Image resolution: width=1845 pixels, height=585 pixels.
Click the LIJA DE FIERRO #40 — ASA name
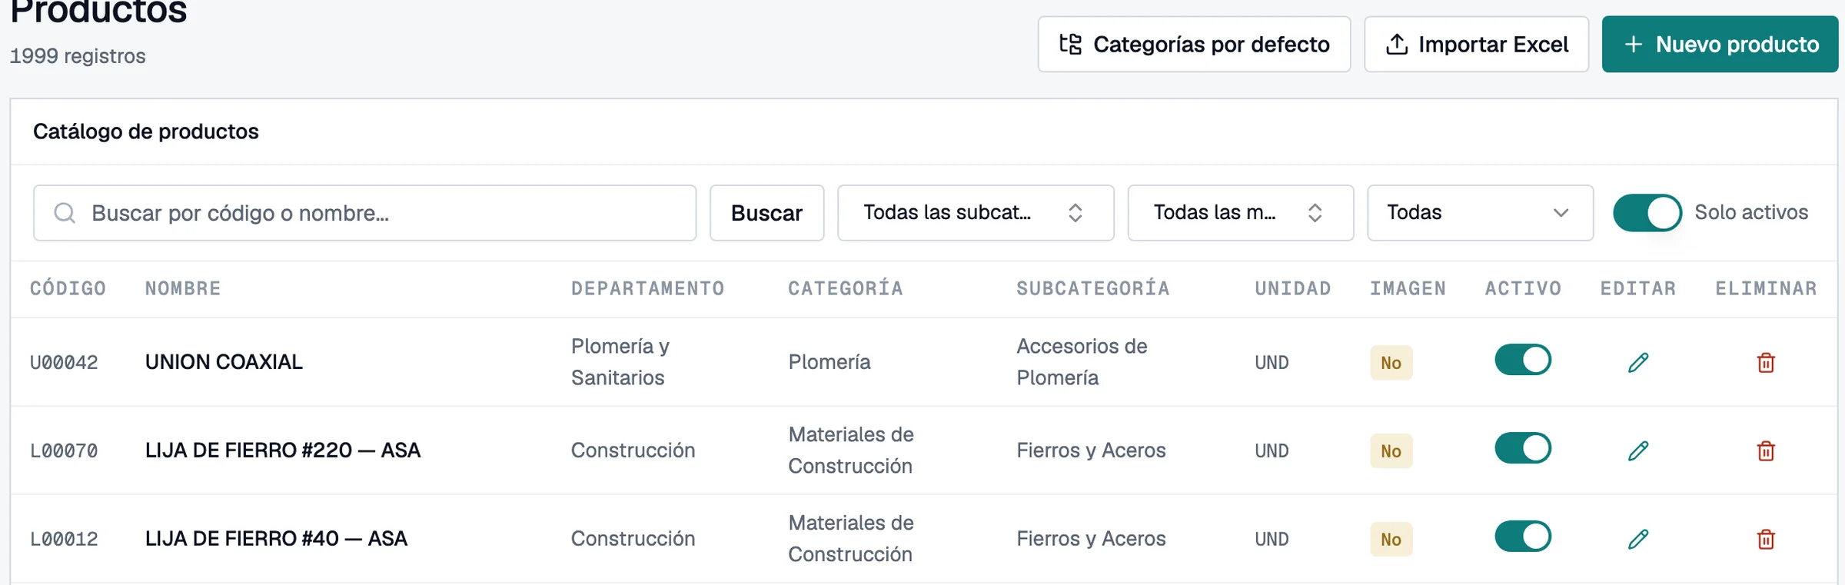[276, 538]
